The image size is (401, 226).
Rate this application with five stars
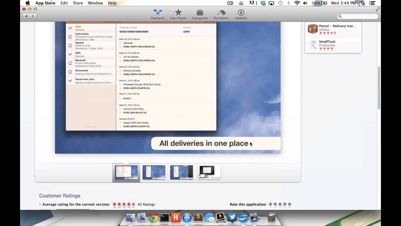289,204
